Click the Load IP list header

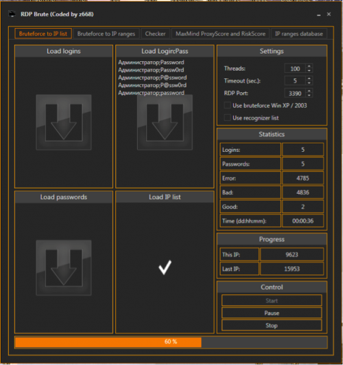click(x=165, y=197)
